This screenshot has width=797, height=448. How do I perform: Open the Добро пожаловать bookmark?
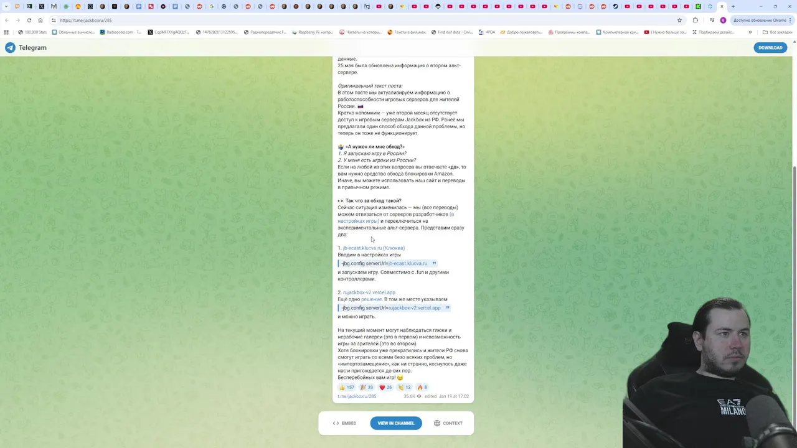tap(521, 32)
